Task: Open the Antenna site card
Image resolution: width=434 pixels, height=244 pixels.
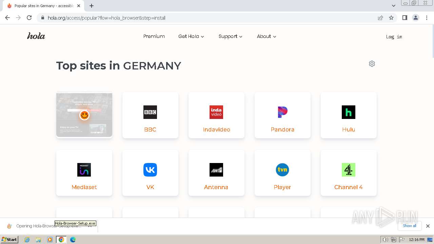Action: [216, 173]
